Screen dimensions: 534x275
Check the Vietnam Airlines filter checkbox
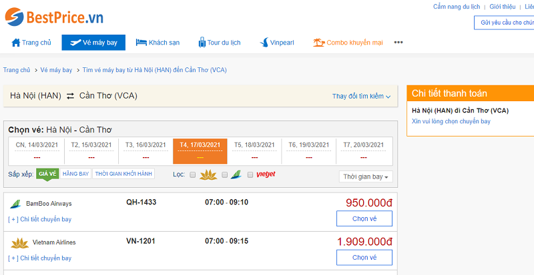click(193, 174)
